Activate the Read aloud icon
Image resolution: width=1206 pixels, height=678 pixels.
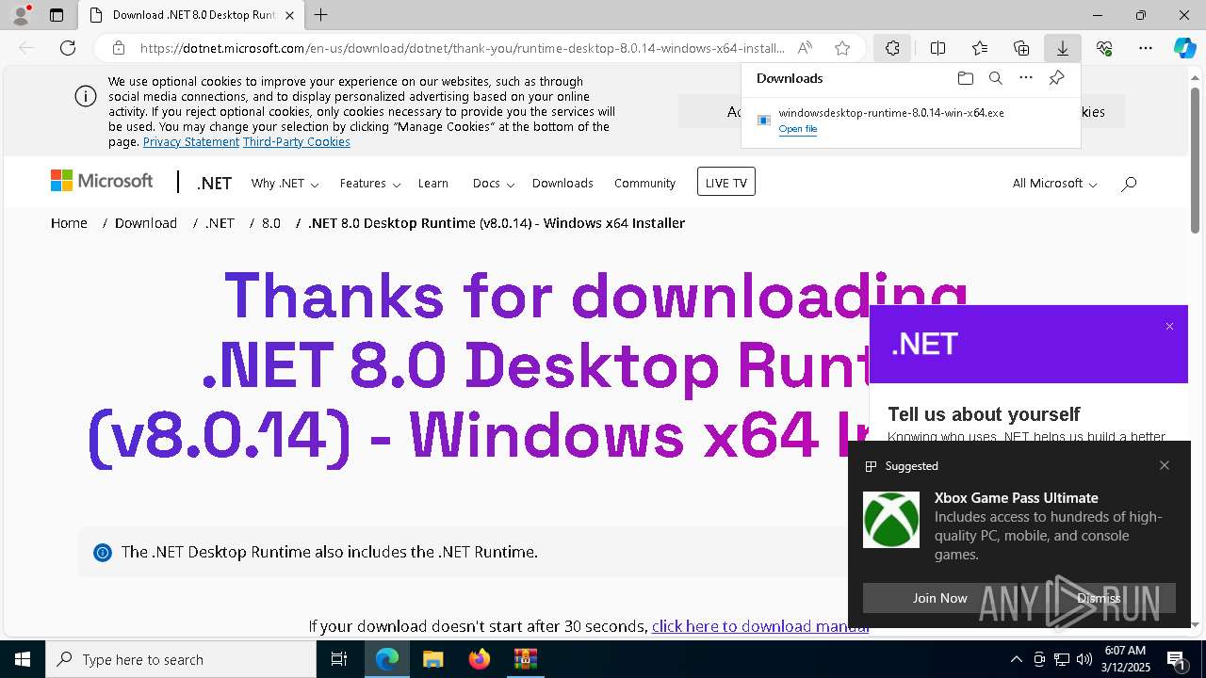pyautogui.click(x=805, y=48)
